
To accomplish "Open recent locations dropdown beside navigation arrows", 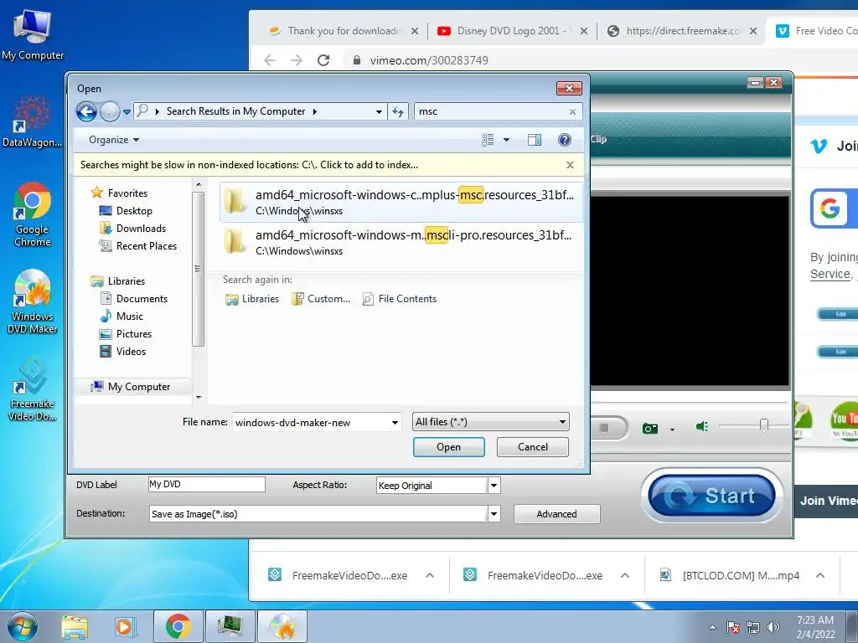I will coord(127,111).
